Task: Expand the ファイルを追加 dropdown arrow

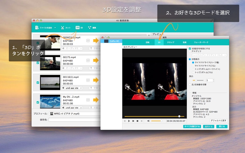Action: pos(55,28)
